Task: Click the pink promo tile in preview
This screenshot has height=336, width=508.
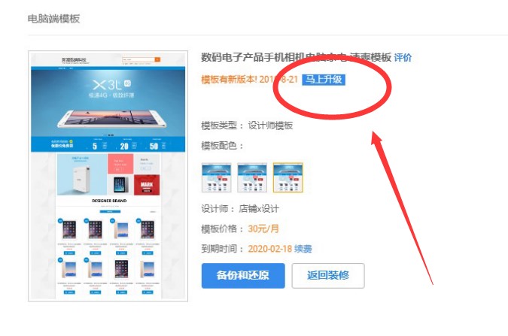Action: 120,164
